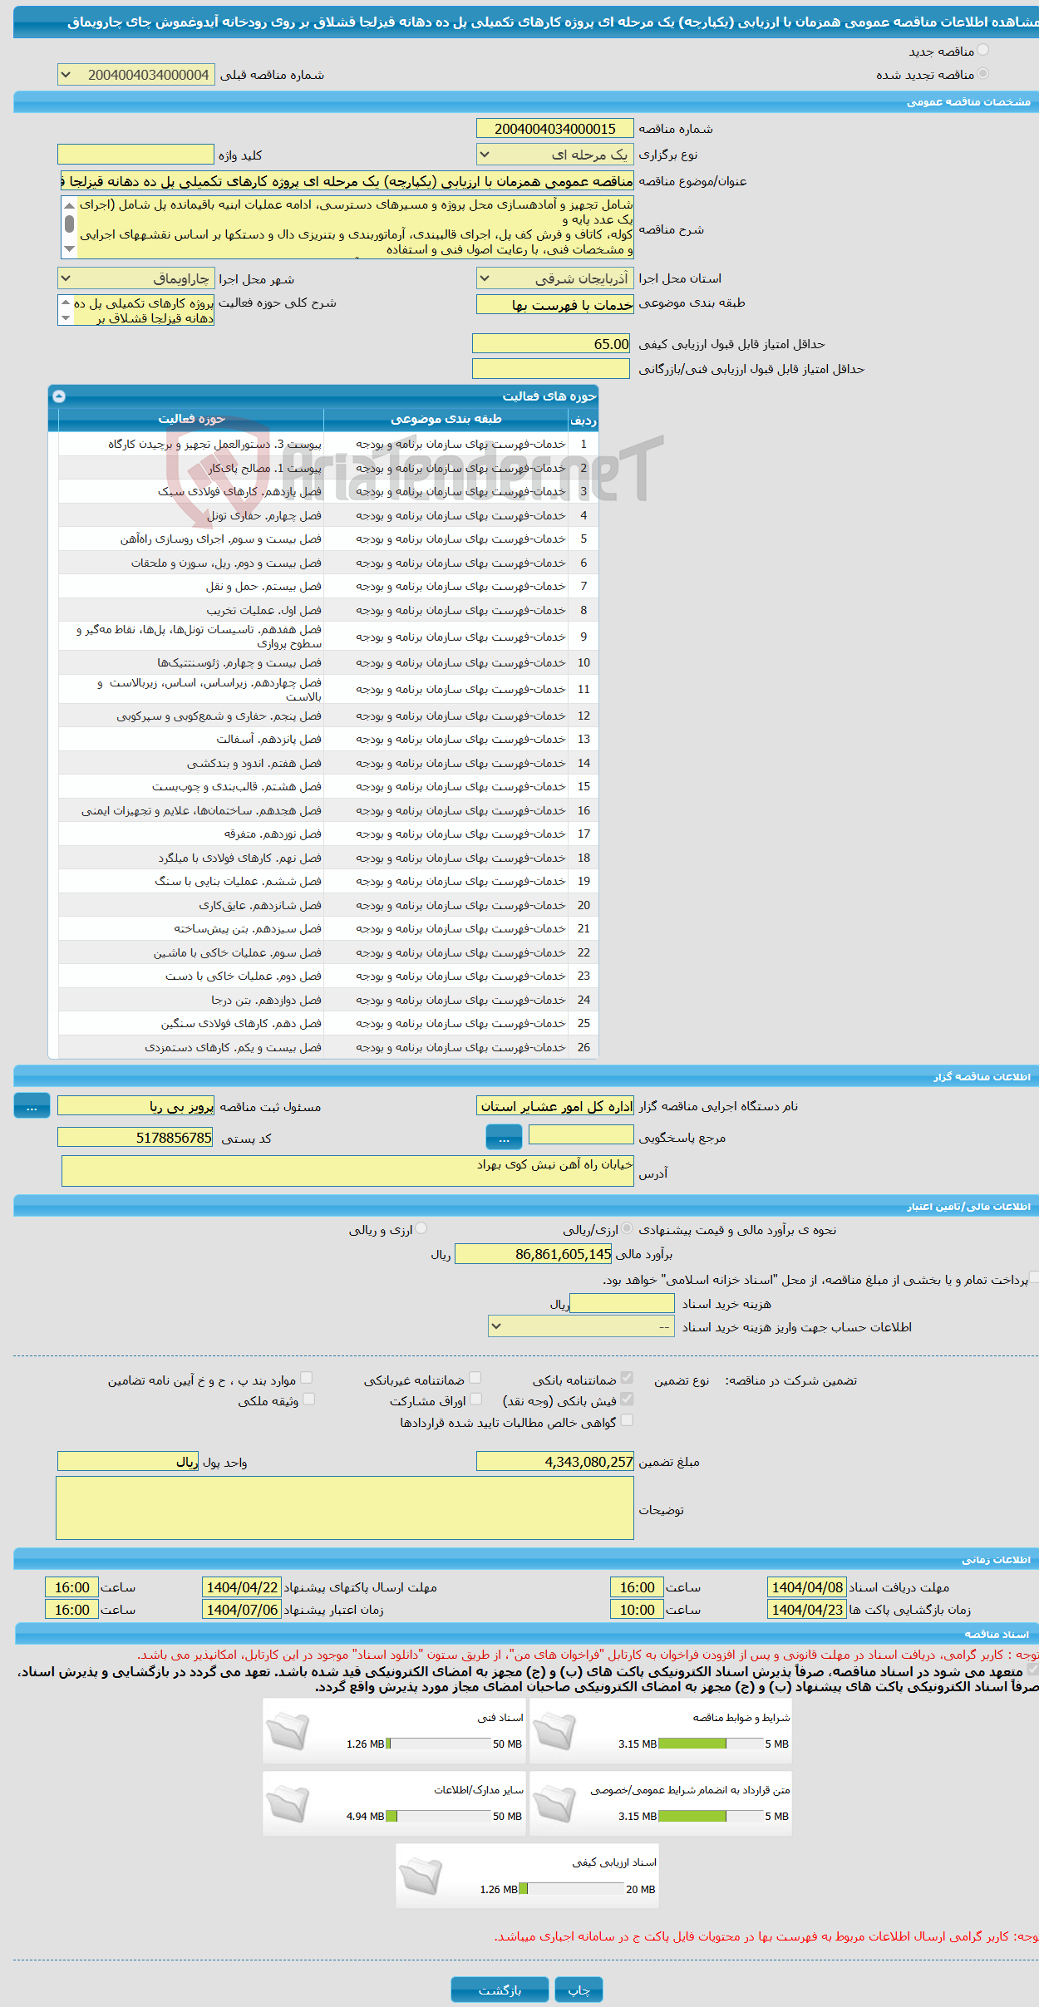Viewport: 1039px width, 2007px height.
Task: Toggle the اوراق مشارکت checkbox
Action: [x=475, y=1399]
